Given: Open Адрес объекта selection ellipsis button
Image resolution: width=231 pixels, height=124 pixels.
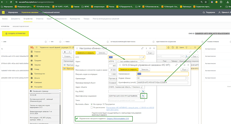Looking at the screenshot, I should tap(143, 87).
